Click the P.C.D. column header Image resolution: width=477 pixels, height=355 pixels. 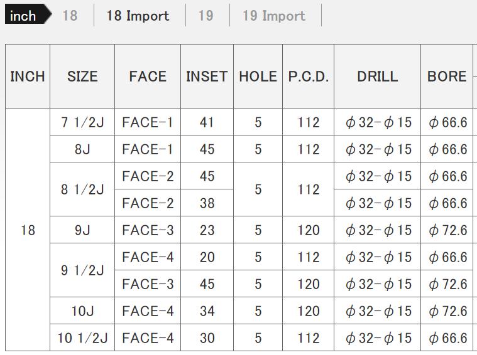pos(309,77)
